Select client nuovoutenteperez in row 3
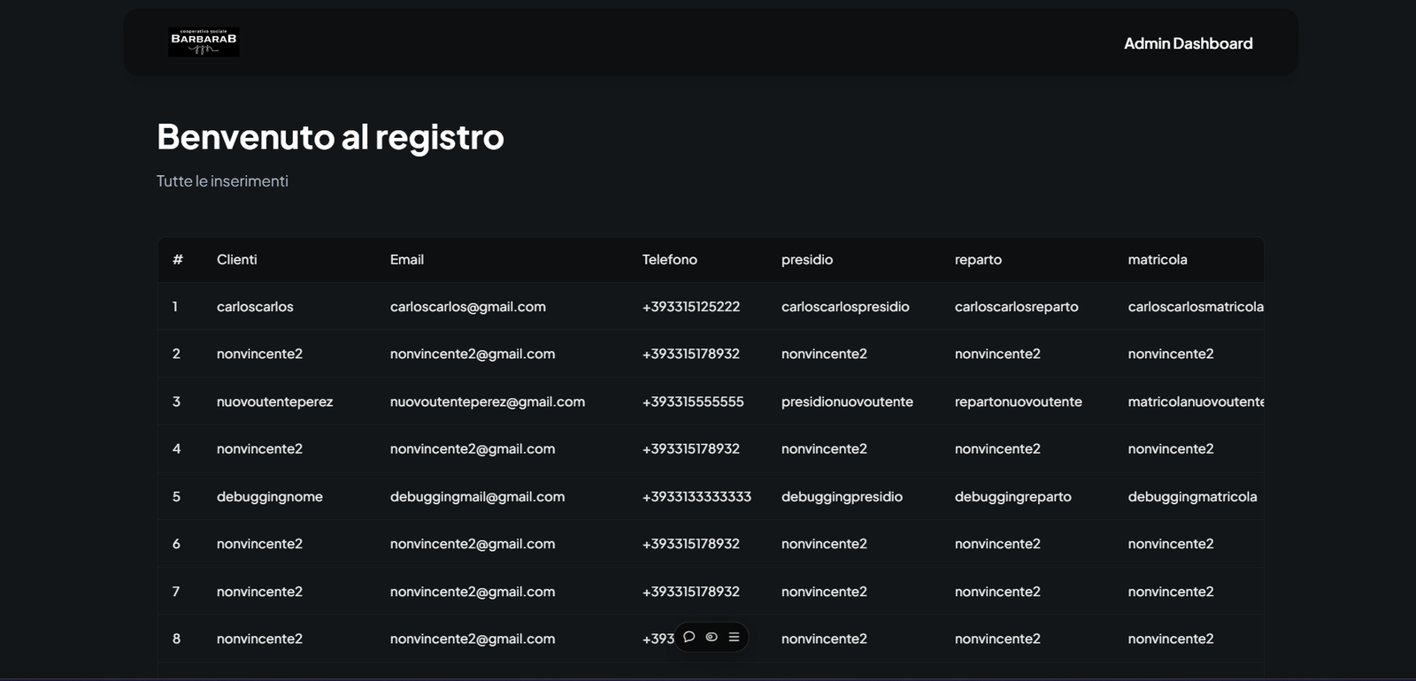Image resolution: width=1416 pixels, height=681 pixels. (x=275, y=402)
